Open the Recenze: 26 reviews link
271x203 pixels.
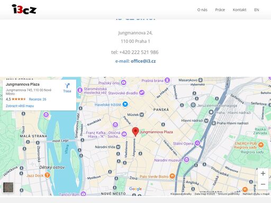click(x=38, y=99)
